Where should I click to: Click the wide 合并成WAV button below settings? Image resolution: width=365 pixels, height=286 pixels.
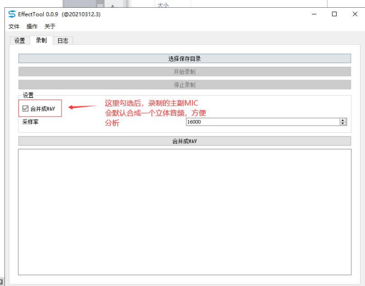tap(185, 141)
